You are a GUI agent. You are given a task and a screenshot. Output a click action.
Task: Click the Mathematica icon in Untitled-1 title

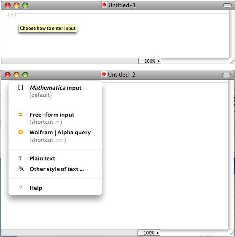pos(104,5)
